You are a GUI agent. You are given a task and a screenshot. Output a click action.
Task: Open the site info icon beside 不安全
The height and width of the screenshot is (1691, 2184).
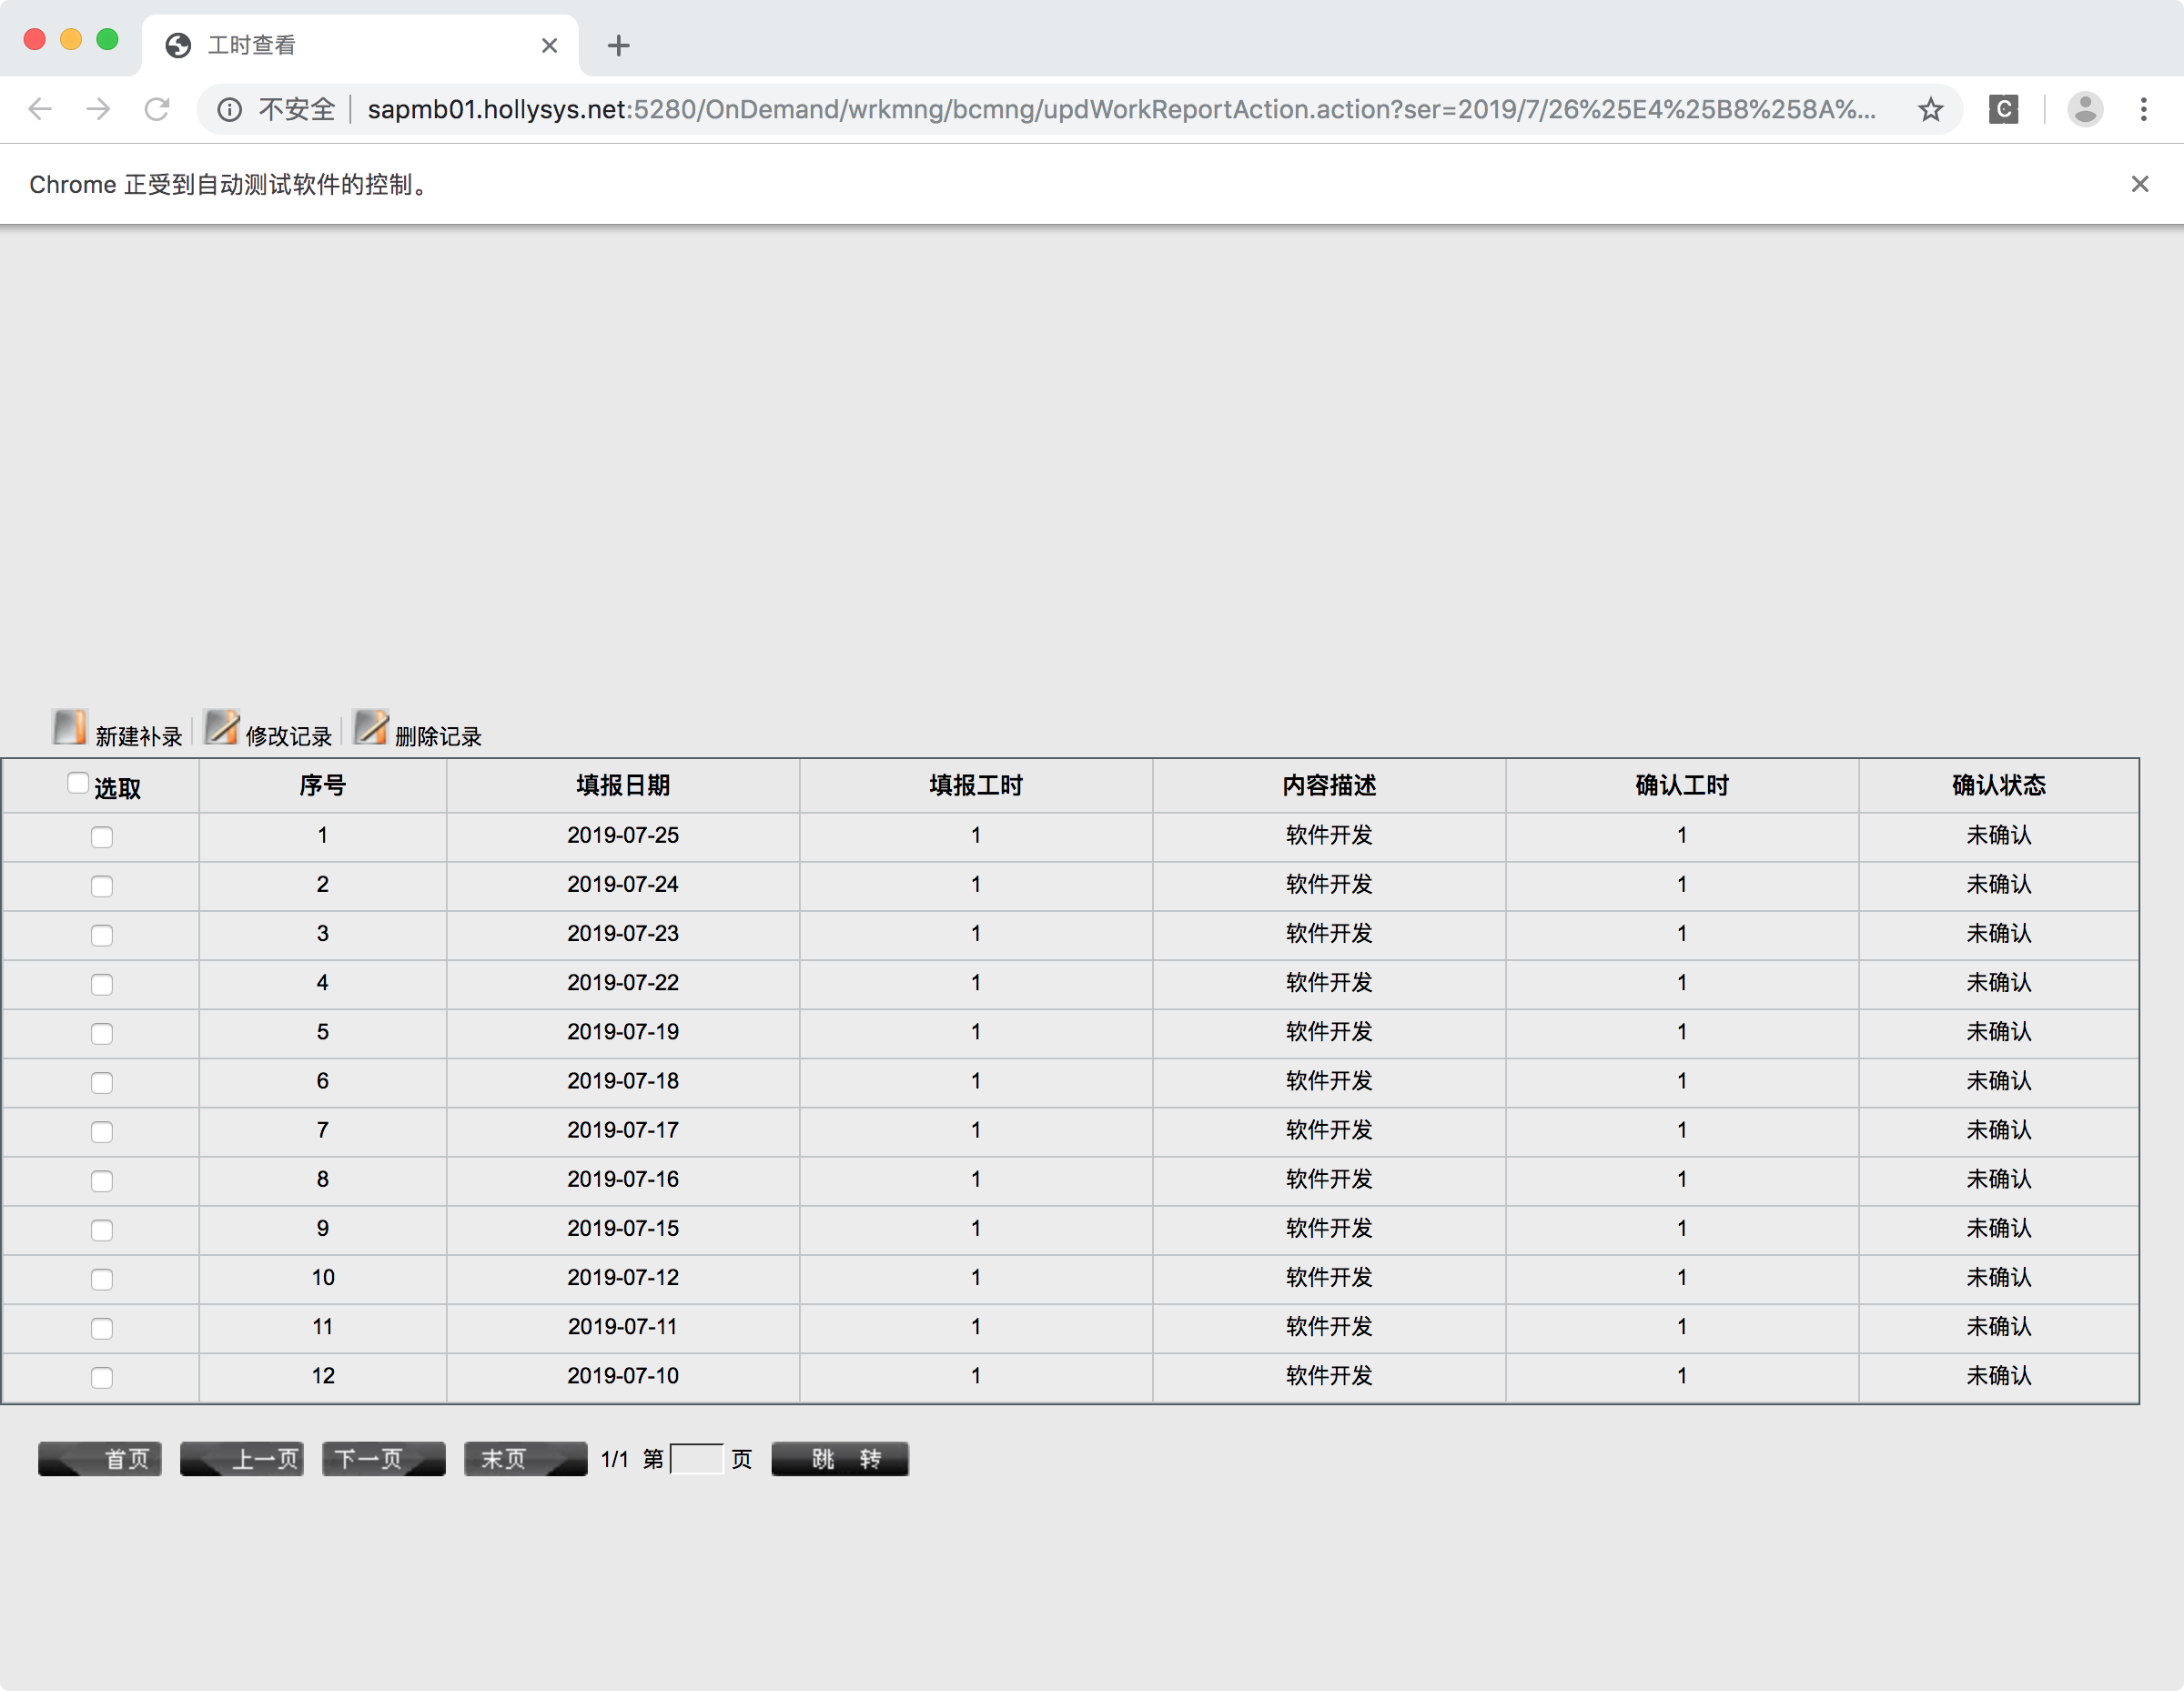230,109
